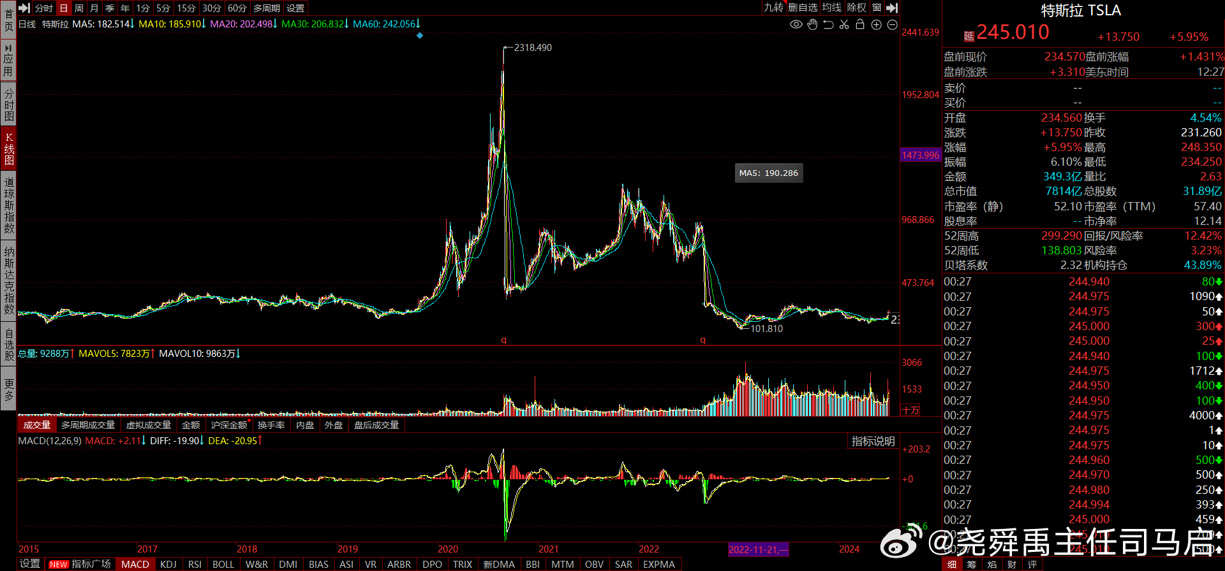The width and height of the screenshot is (1225, 571).
Task: Click the diamond marker above the chart
Action: 420,36
